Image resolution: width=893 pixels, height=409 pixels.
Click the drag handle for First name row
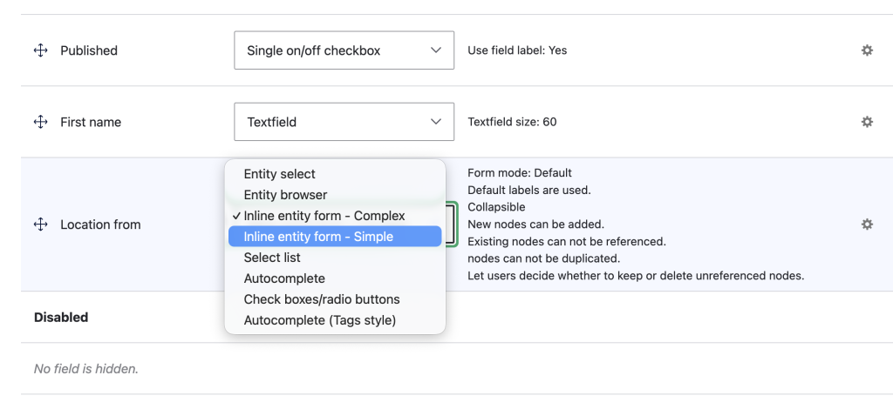[40, 122]
